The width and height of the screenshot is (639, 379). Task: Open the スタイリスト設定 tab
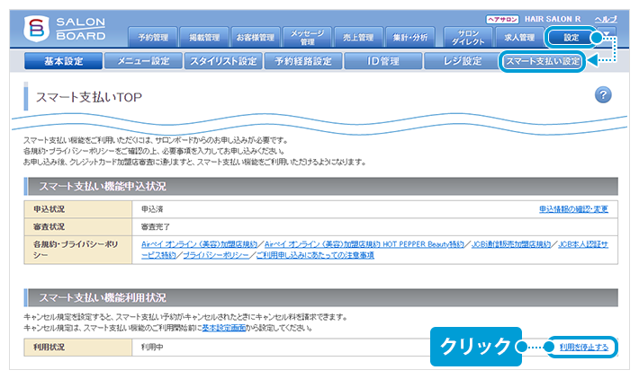(x=222, y=62)
